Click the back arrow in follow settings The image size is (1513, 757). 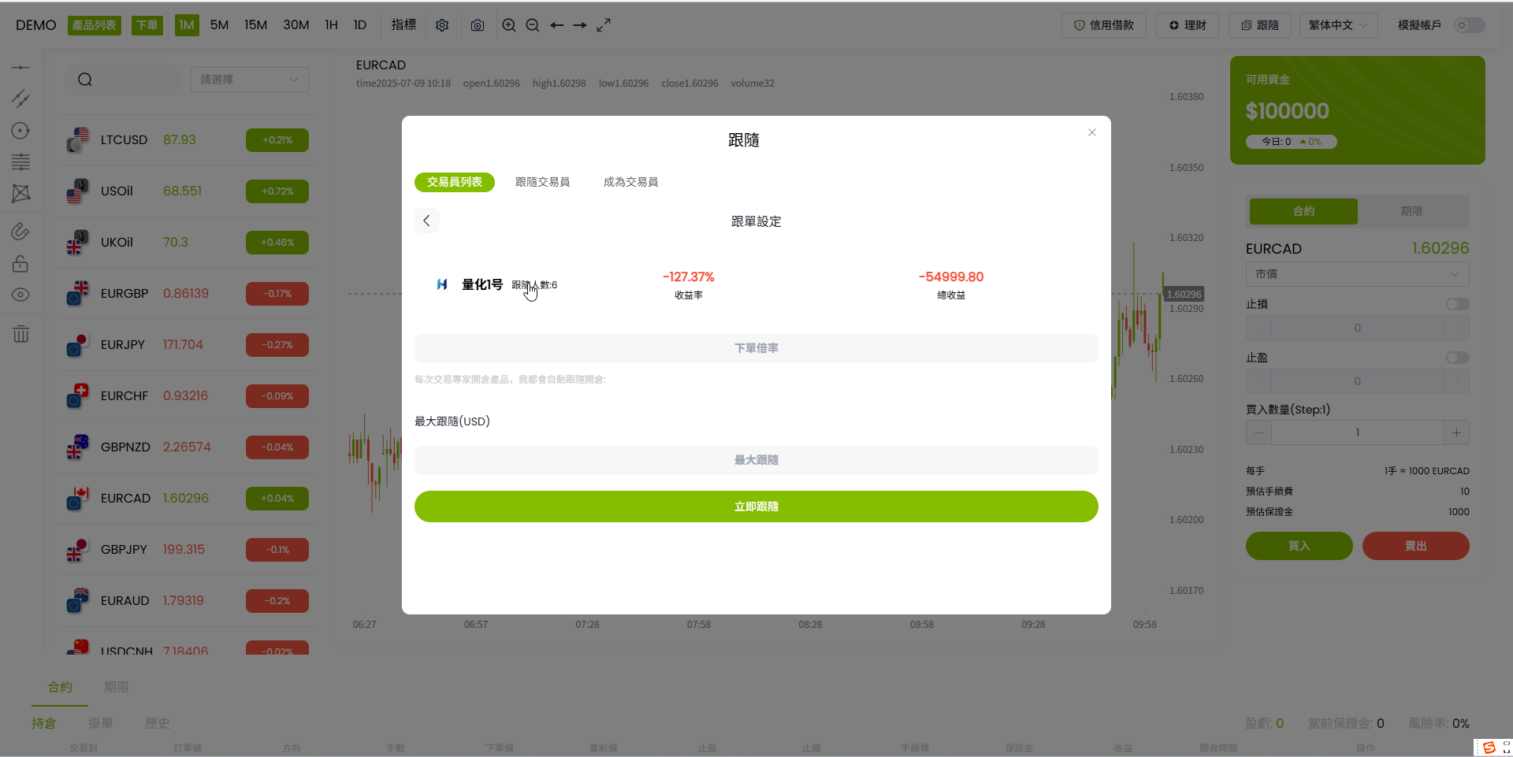427,221
